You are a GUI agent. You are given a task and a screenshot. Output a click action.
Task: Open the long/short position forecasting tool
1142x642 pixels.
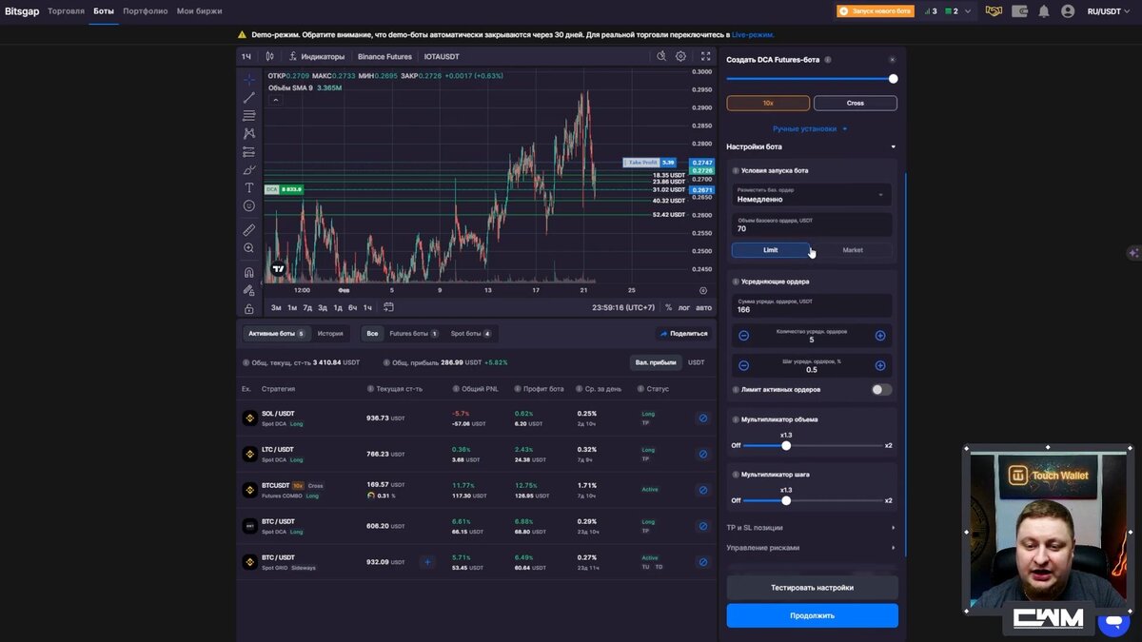pos(249,151)
